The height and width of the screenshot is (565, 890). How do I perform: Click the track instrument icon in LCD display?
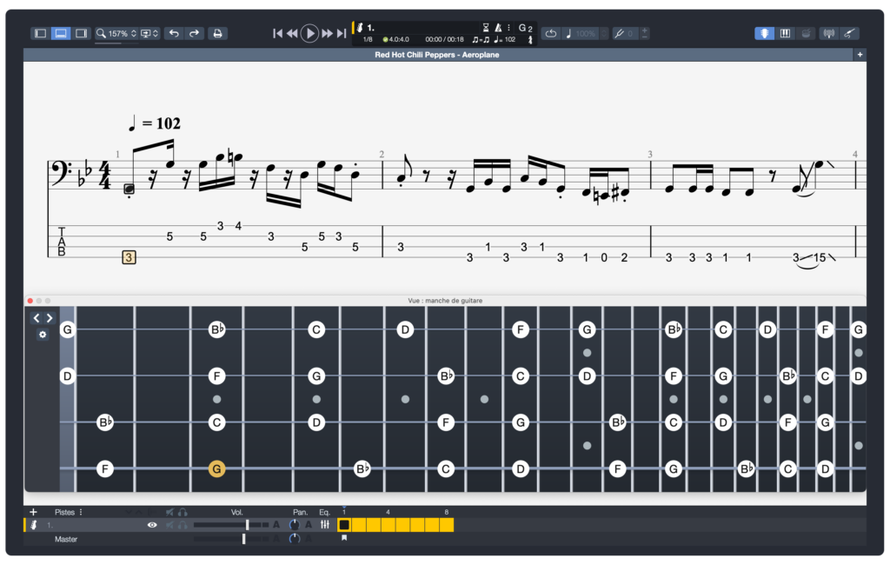pos(360,27)
